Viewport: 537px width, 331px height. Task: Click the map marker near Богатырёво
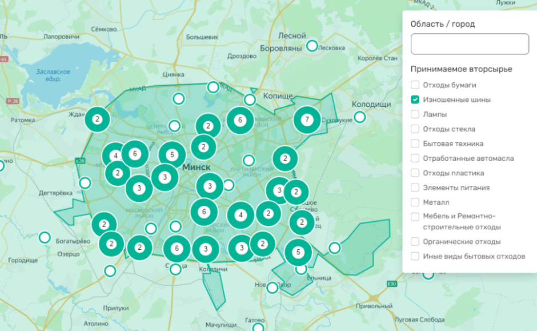pyautogui.click(x=45, y=237)
